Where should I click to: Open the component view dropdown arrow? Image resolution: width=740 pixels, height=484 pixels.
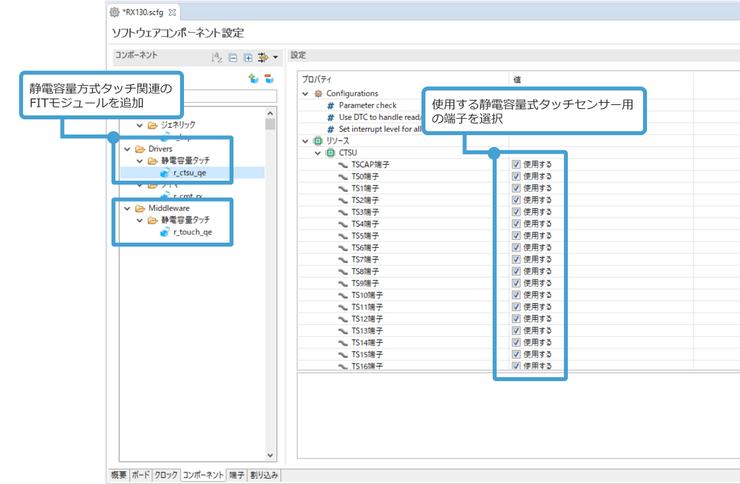point(275,57)
